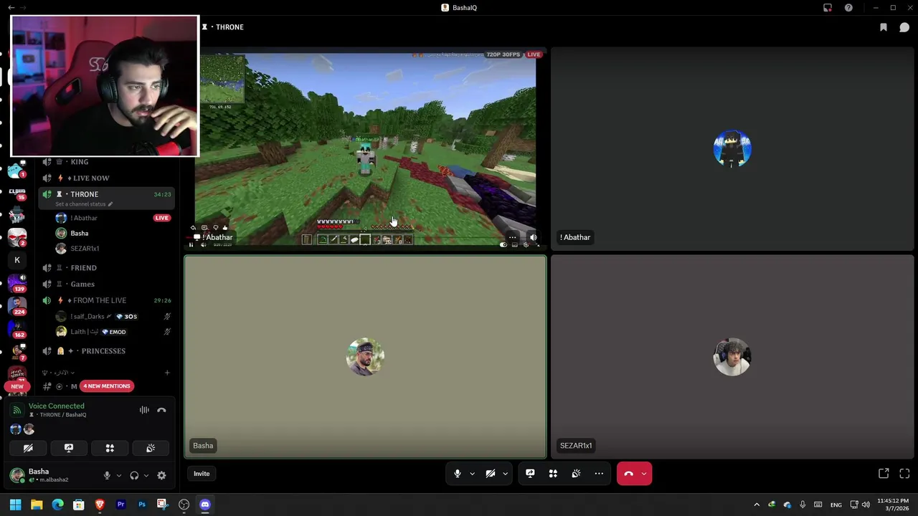Toggle noise suppression in Voice Connected panel
The height and width of the screenshot is (516, 918).
pos(144,410)
